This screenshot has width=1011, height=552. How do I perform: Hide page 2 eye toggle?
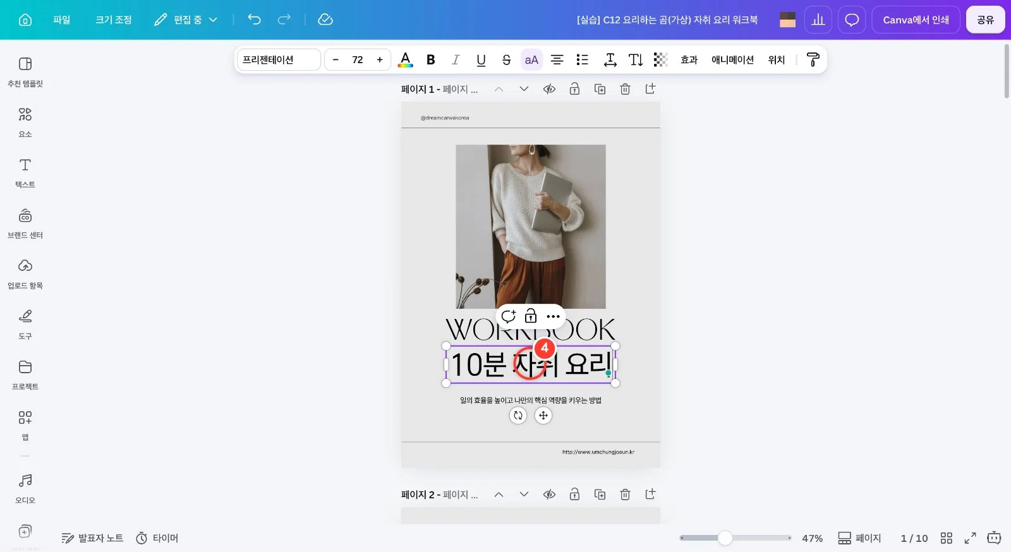[549, 495]
